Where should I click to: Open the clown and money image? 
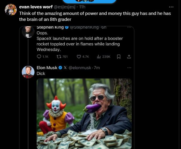[84, 113]
